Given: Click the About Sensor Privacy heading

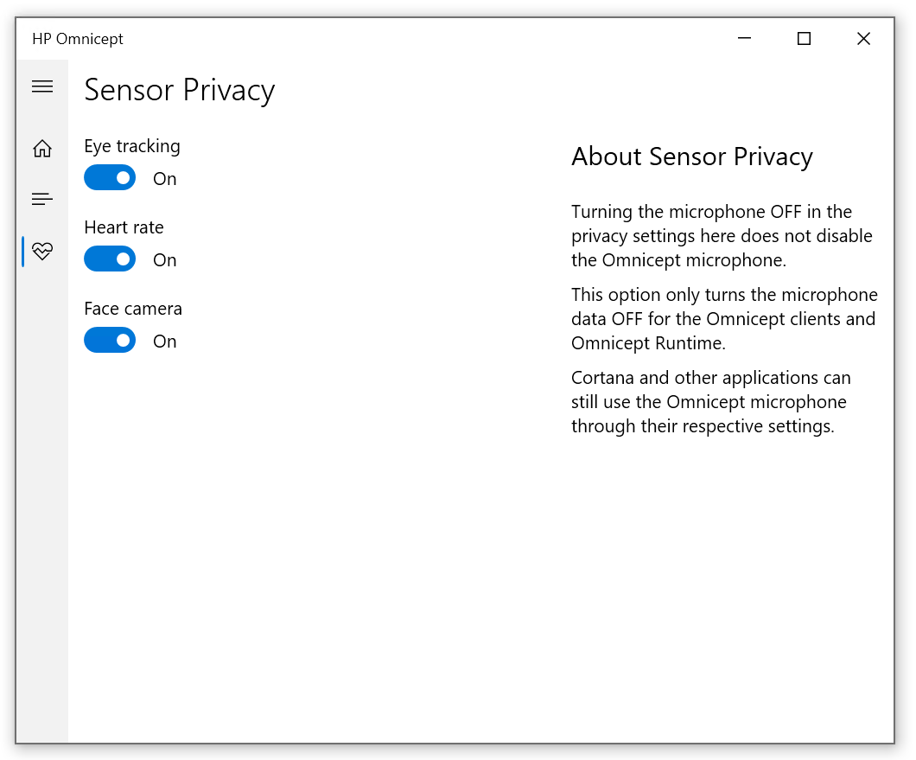Looking at the screenshot, I should (691, 156).
